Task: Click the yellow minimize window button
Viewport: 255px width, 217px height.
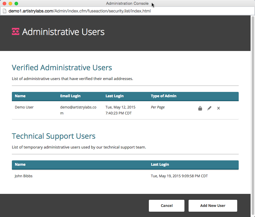Action: tap(10, 4)
